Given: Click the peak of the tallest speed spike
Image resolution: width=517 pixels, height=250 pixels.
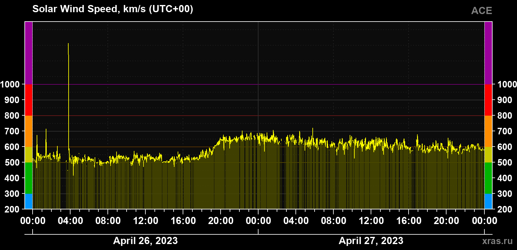Looking at the screenshot, I should tap(68, 44).
